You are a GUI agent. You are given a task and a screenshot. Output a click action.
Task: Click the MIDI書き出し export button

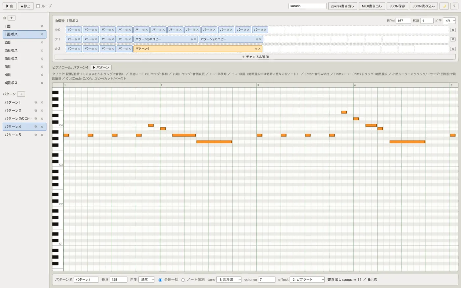[x=372, y=6]
